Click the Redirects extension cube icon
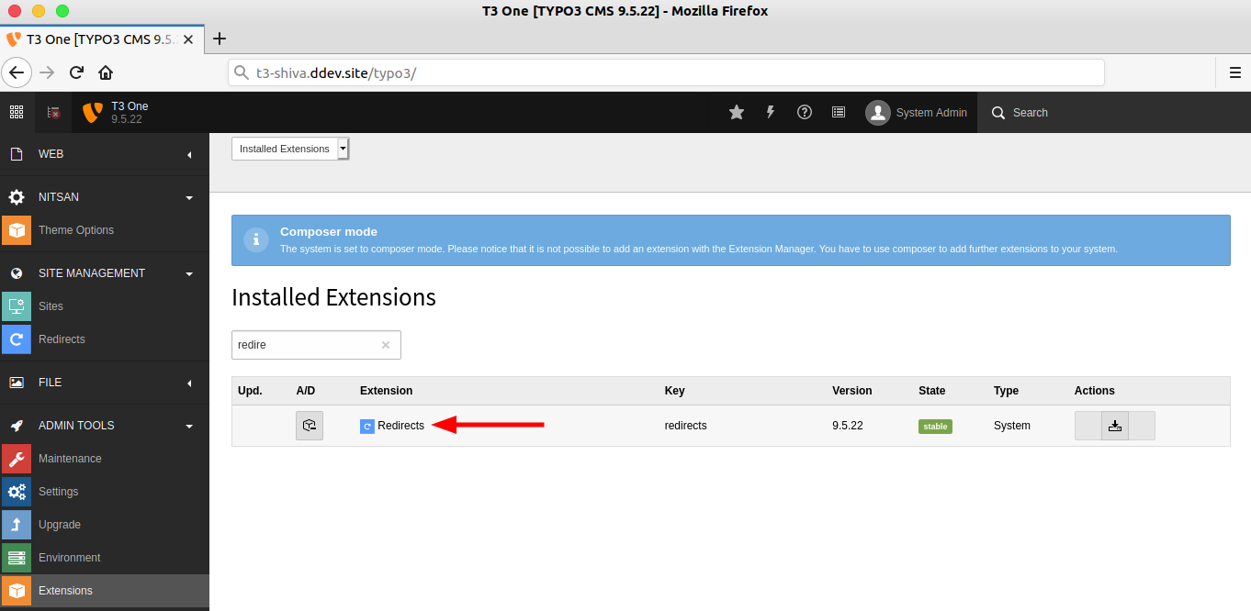This screenshot has width=1251, height=611. click(x=366, y=425)
